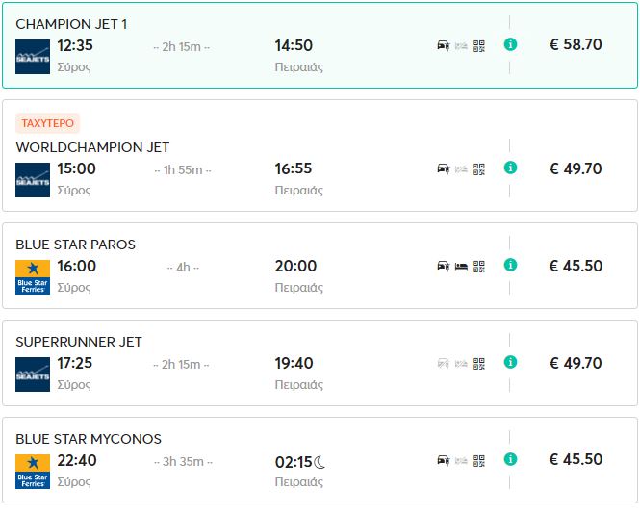
Task: Click QR code icon for BLUE STAR MYCONOS
Action: point(478,460)
